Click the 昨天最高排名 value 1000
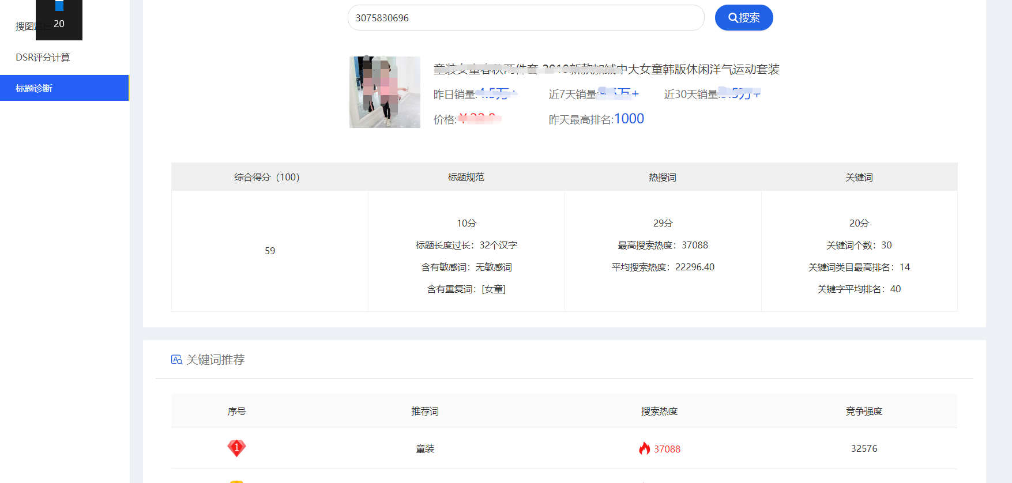Screen dimensions: 1012x483 point(629,119)
